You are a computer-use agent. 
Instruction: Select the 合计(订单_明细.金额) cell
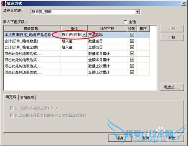click(x=32, y=47)
